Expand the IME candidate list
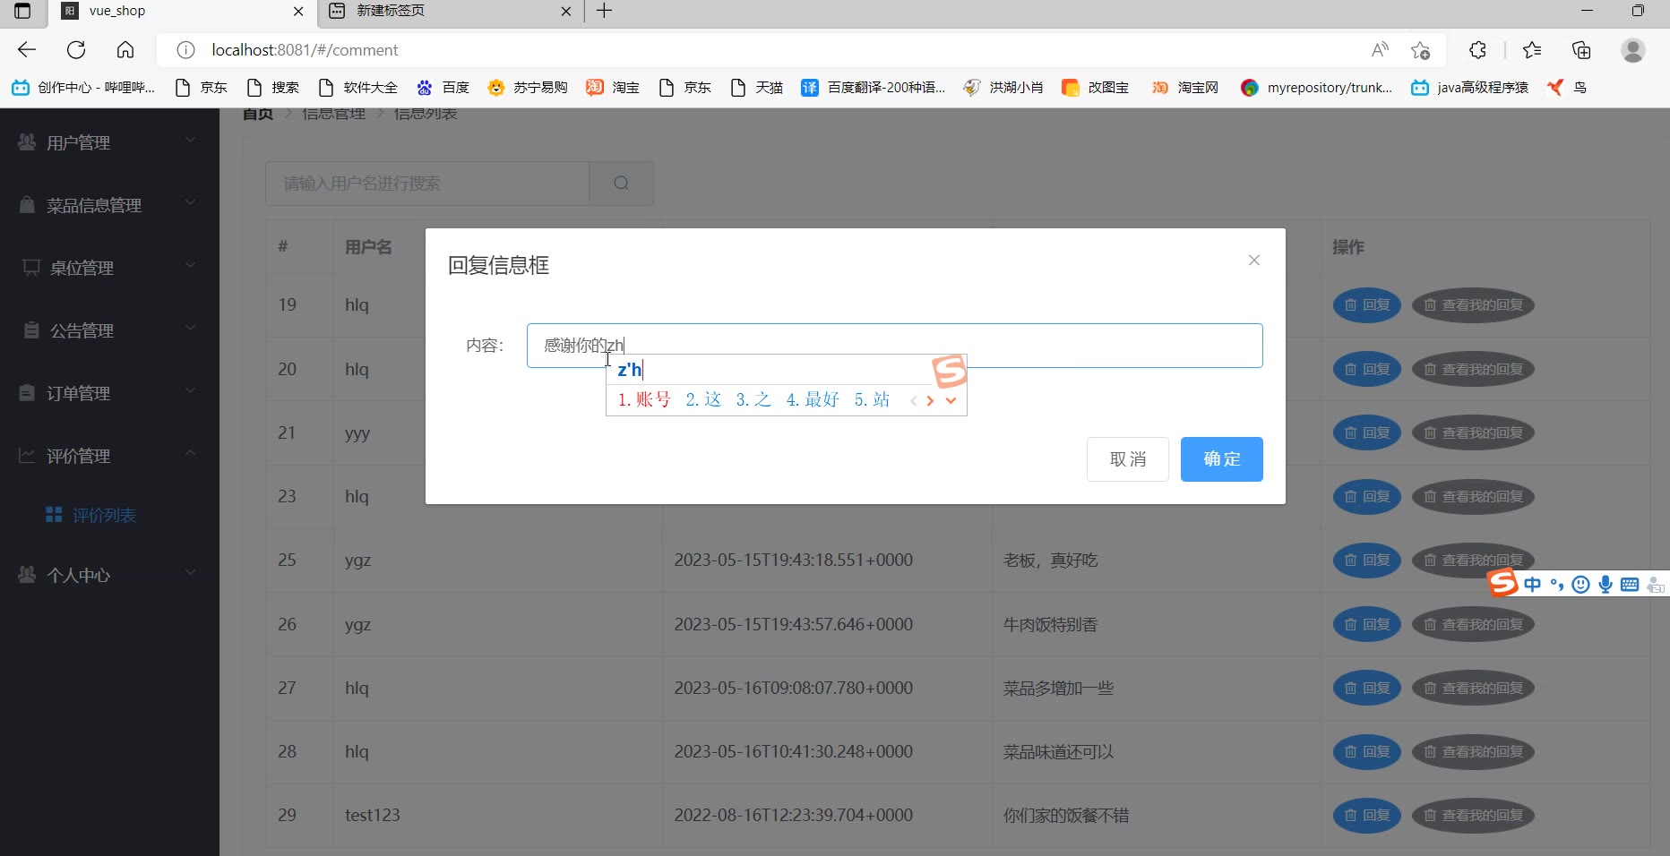 pyautogui.click(x=951, y=400)
